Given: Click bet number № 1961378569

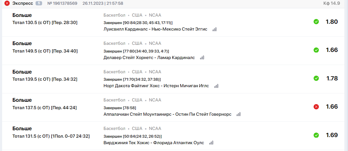Looking at the screenshot, I should tap(62, 3).
